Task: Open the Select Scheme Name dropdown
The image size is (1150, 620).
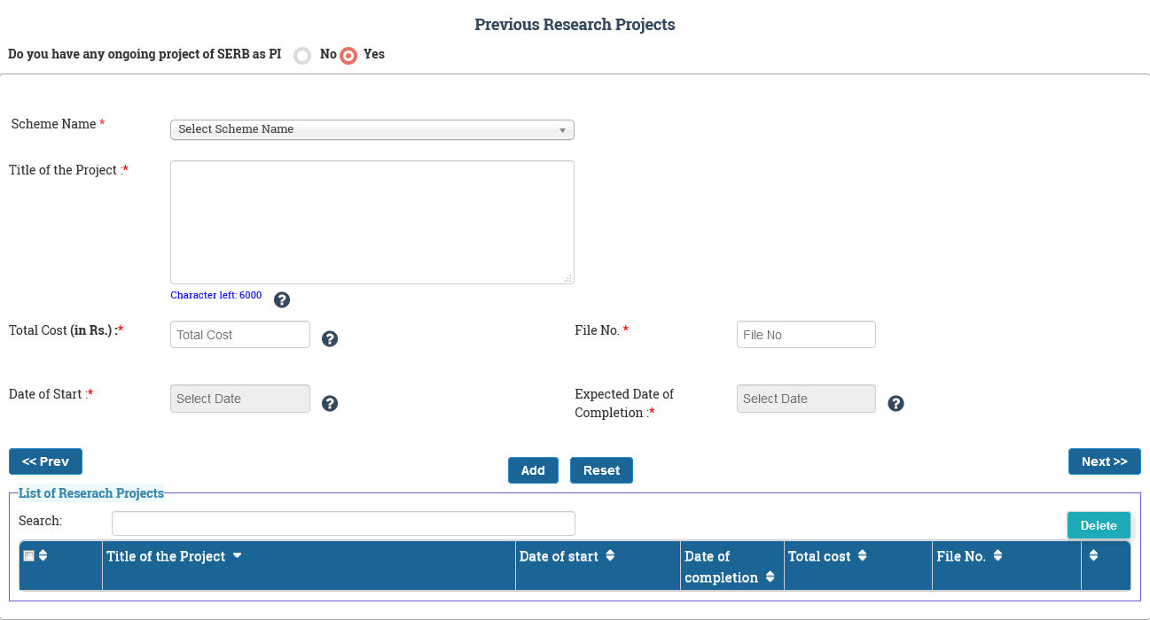Action: click(372, 129)
